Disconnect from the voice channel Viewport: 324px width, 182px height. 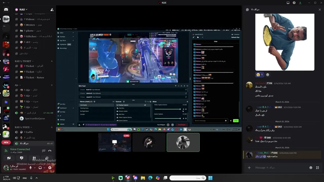click(50, 151)
